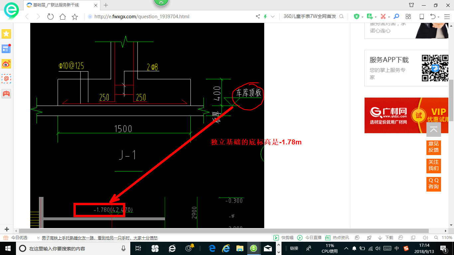Open 下载 downloads in the status bar
This screenshot has width=454, height=255.
click(386, 238)
